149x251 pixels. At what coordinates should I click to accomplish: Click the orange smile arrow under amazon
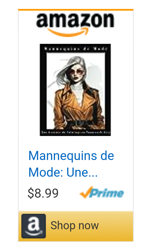click(x=68, y=32)
